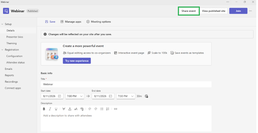This screenshot has height=133, width=258.
Task: Collapse the Registration section
Action: click(2, 50)
